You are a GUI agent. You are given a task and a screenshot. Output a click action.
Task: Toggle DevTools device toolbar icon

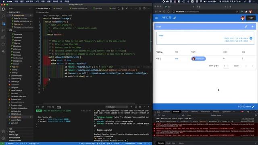158,112
